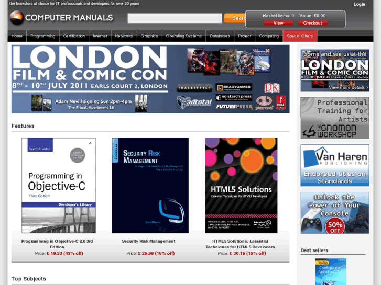
Task: Click the £ 30.16 (15% off) price
Action: point(248,253)
